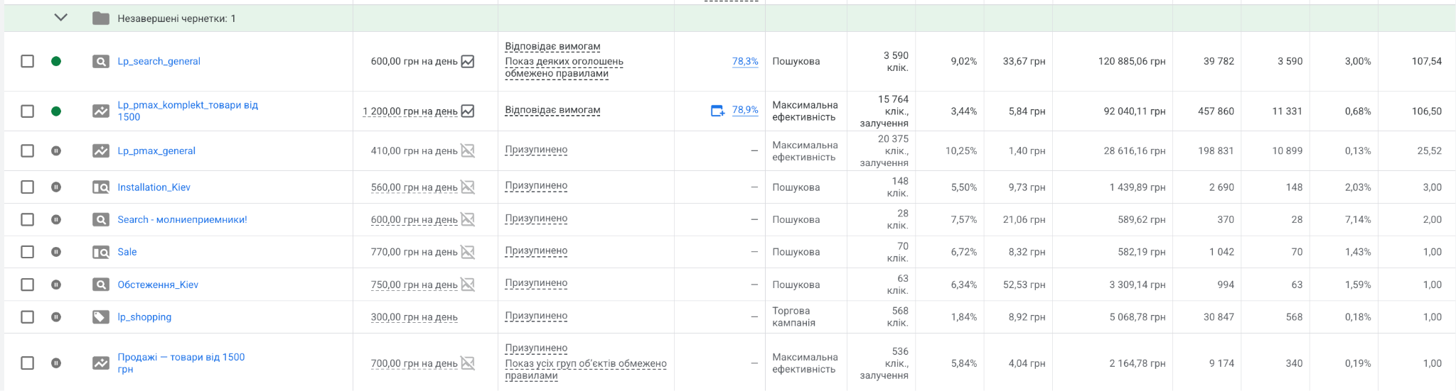This screenshot has width=1456, height=391.
Task: Tick the Search - молниеприемники! checkbox
Action: coord(27,219)
